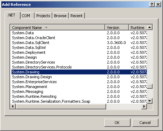Open the COM tab
The image size is (163, 131).
27,16
